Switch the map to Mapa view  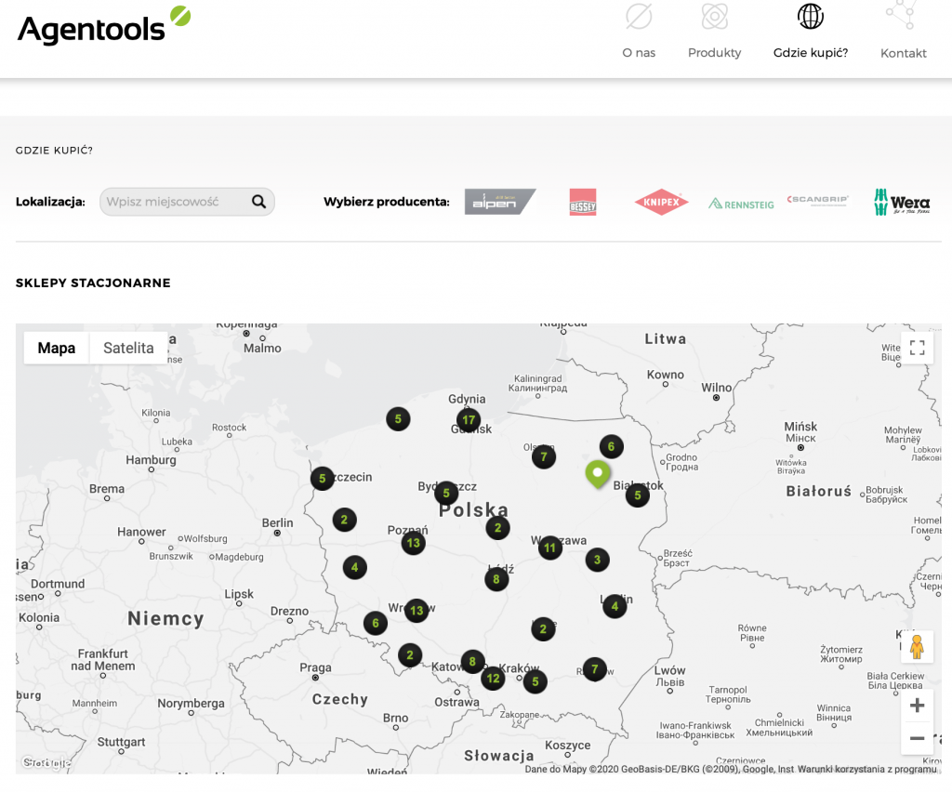click(57, 348)
